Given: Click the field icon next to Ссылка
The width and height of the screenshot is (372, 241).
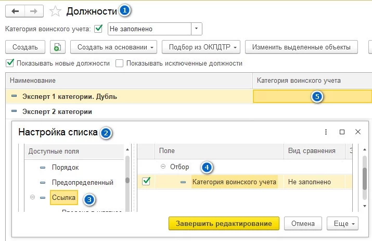Looking at the screenshot, I should (x=43, y=198).
